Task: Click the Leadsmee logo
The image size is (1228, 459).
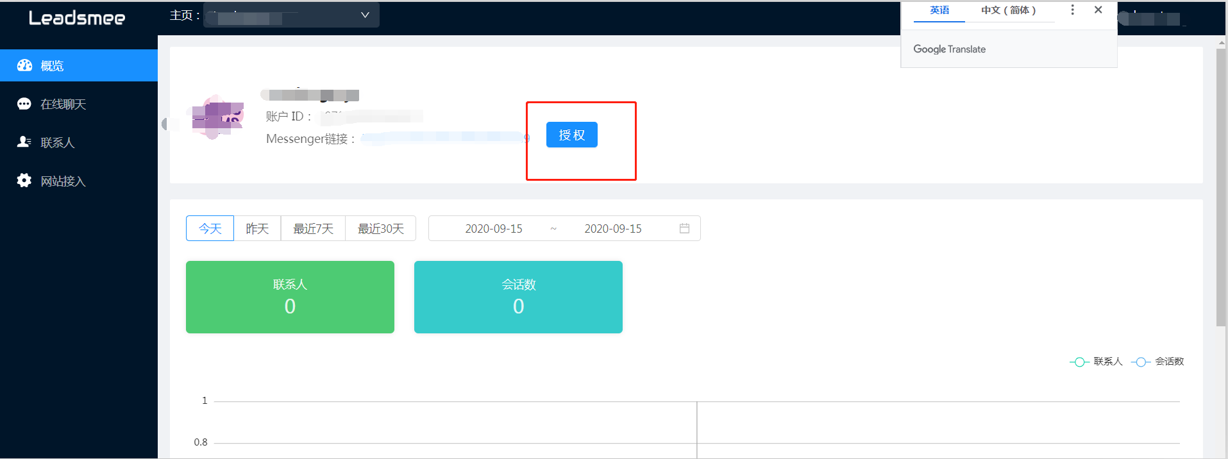Action: [x=77, y=18]
